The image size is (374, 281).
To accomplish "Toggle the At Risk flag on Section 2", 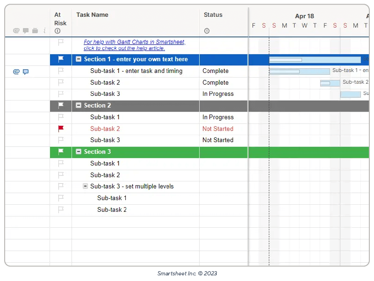I will [x=60, y=106].
